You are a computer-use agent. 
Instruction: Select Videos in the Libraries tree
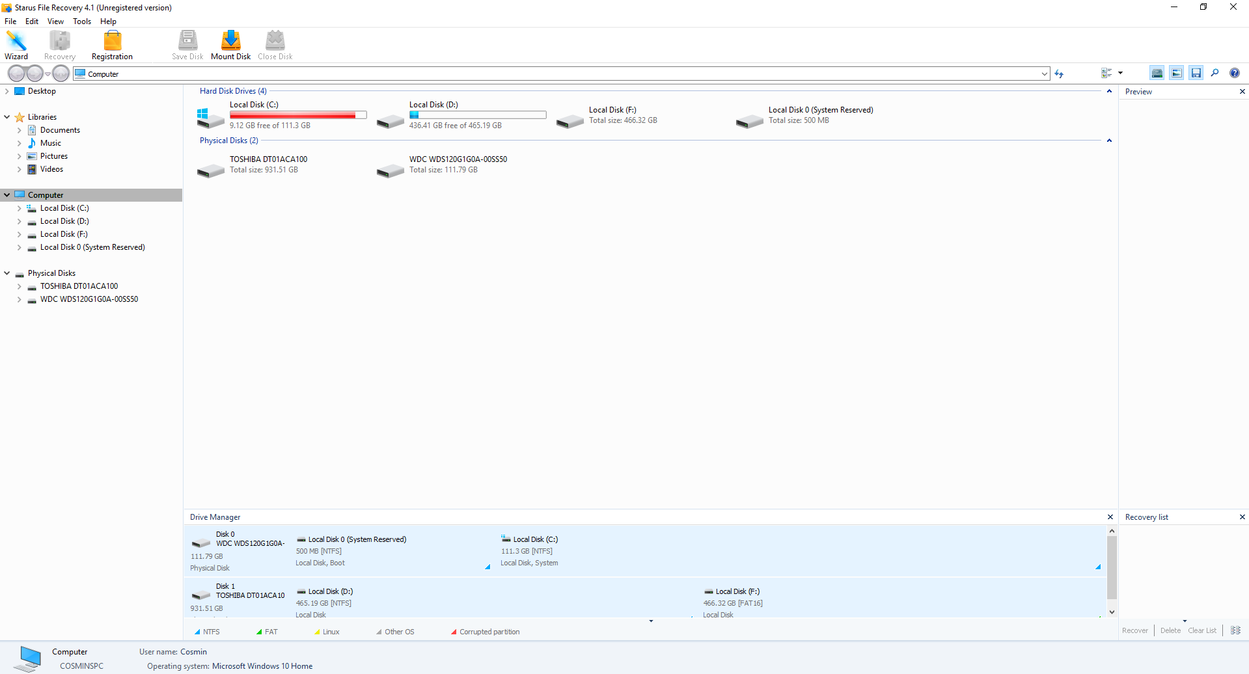pyautogui.click(x=51, y=169)
